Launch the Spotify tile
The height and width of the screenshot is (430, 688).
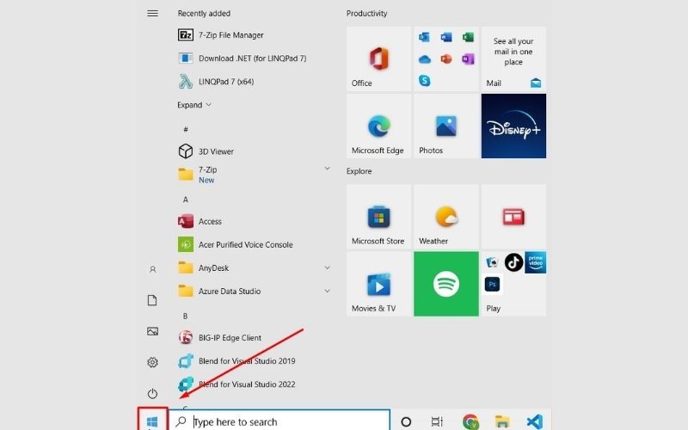click(x=445, y=284)
